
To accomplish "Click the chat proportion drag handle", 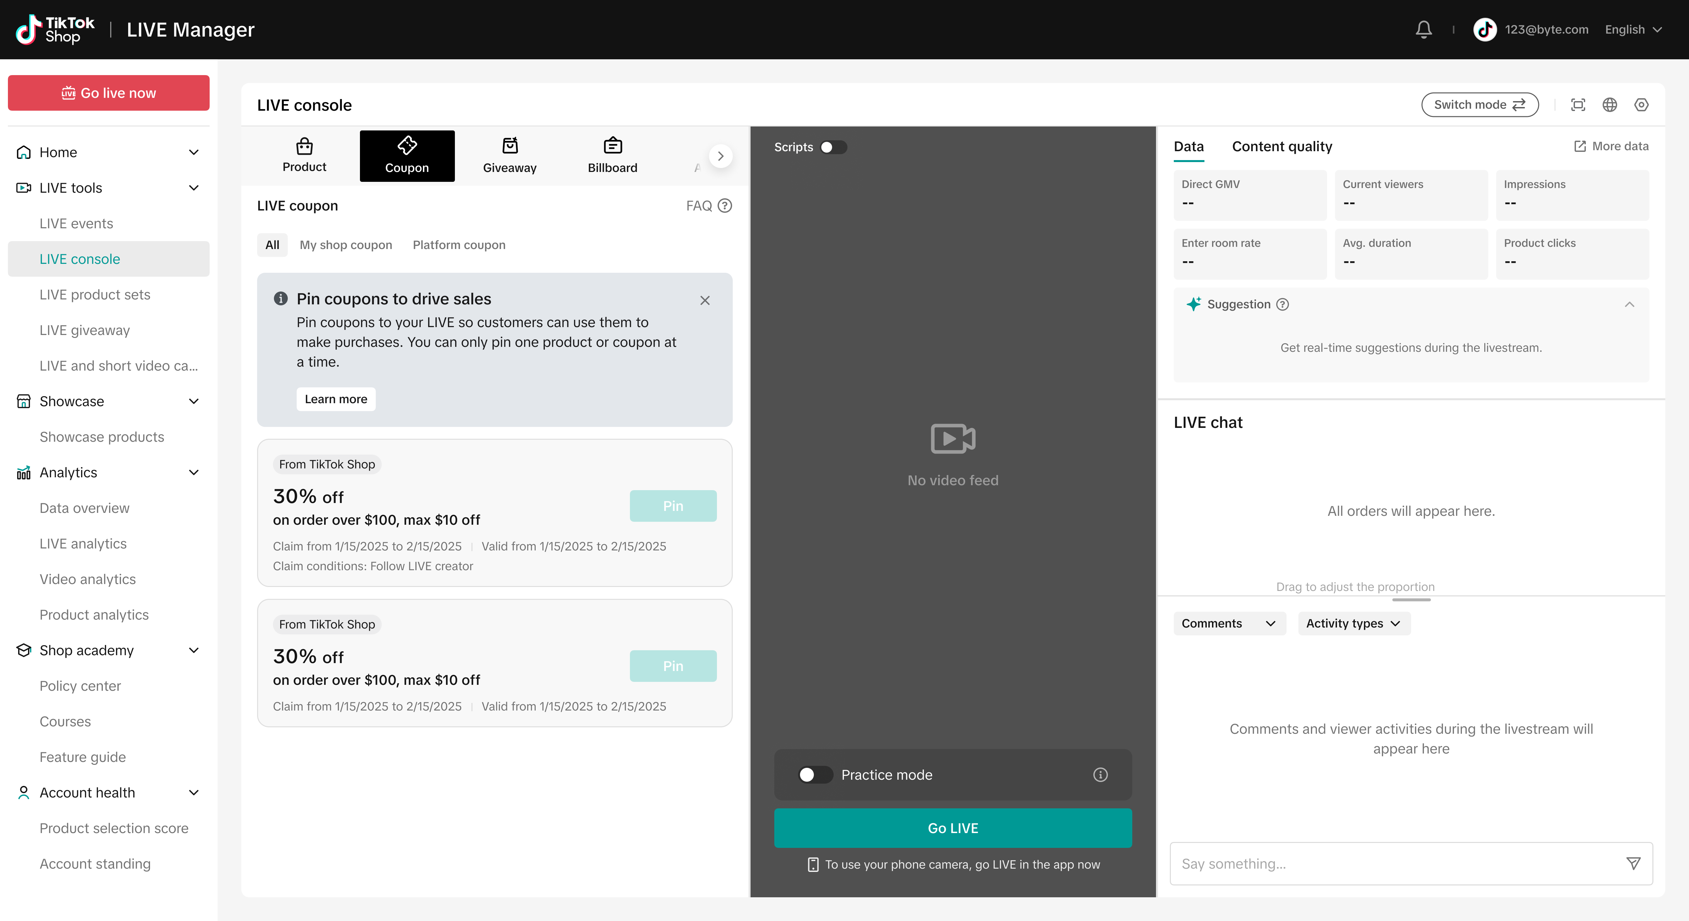I will (1411, 600).
